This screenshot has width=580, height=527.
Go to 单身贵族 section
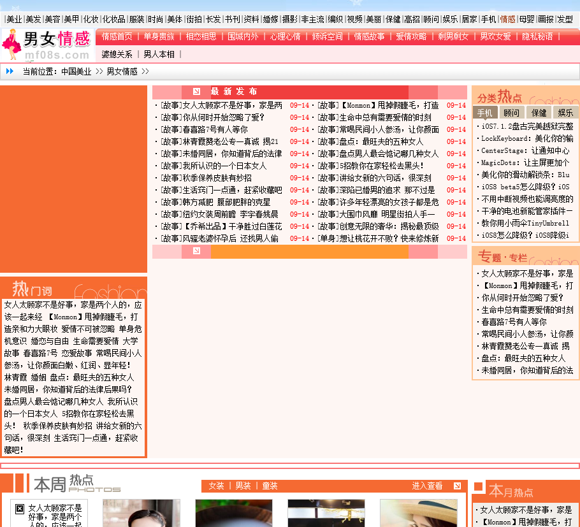coord(159,36)
